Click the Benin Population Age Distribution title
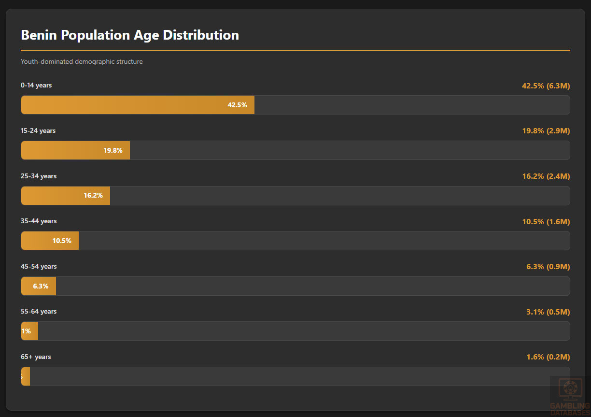This screenshot has height=417, width=591. coord(130,35)
